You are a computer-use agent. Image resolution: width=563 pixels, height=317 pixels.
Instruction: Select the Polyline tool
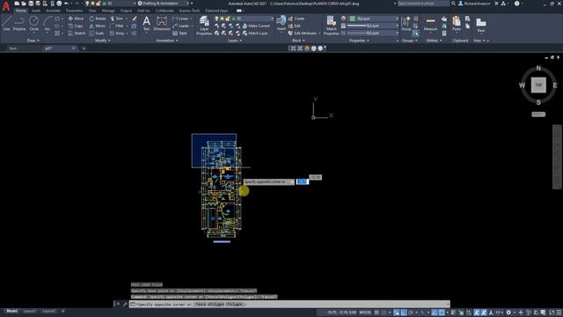click(x=19, y=24)
